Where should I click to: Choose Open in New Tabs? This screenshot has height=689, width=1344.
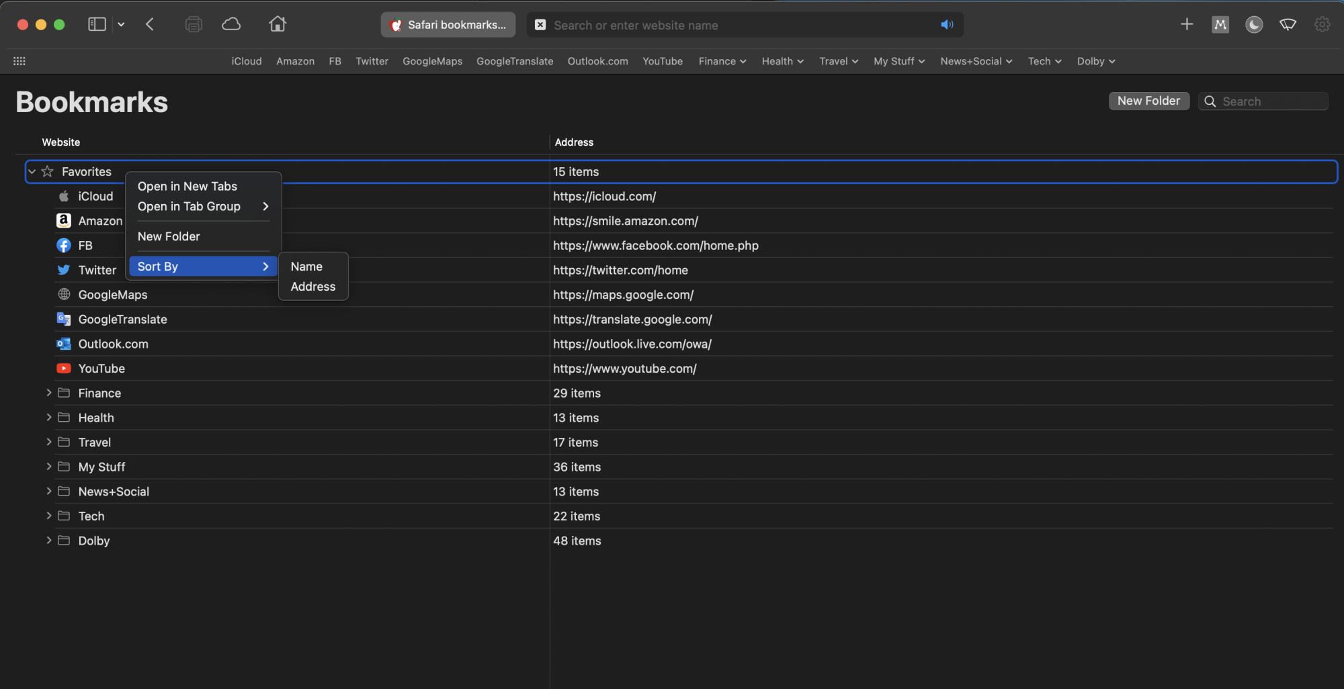pyautogui.click(x=204, y=186)
